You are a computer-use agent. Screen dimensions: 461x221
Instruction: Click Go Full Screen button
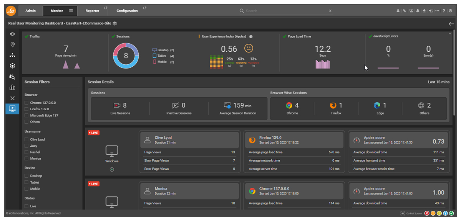pyautogui.click(x=411, y=213)
